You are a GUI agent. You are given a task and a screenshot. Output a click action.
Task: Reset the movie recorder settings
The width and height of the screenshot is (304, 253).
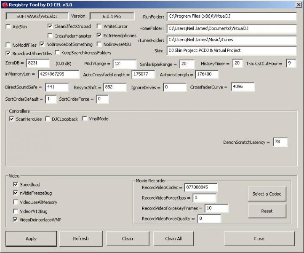coord(267,211)
